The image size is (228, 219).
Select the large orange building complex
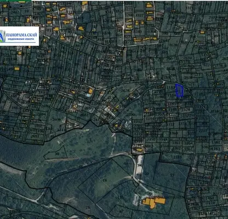(154, 202)
